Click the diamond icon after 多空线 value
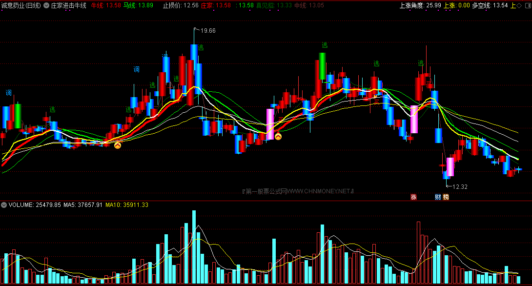This screenshot has height=286, width=532. (x=519, y=5)
